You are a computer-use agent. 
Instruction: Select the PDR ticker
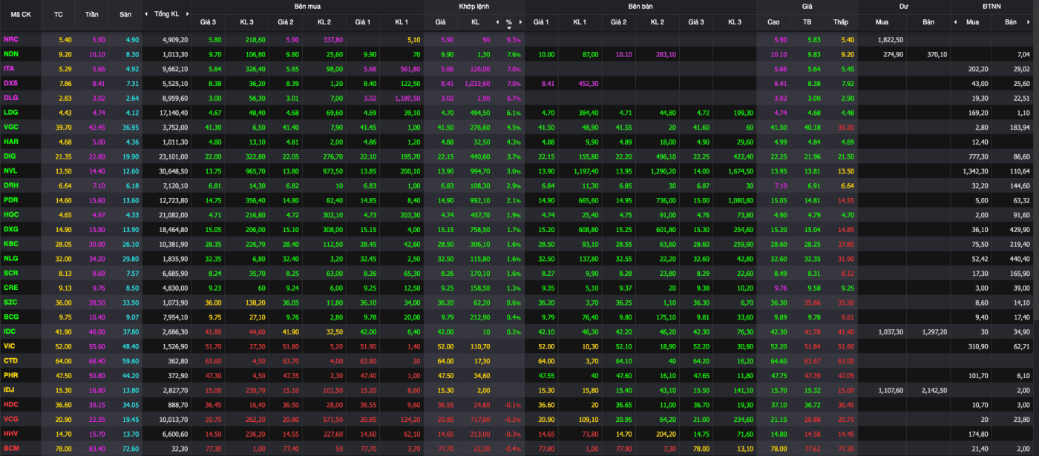[10, 199]
